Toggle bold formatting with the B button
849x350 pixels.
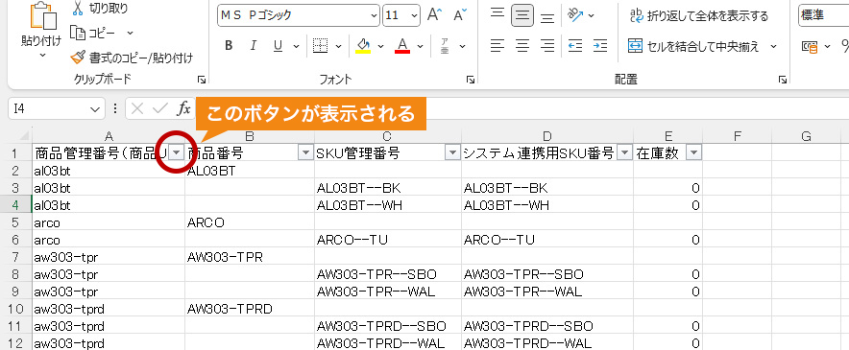click(x=229, y=46)
